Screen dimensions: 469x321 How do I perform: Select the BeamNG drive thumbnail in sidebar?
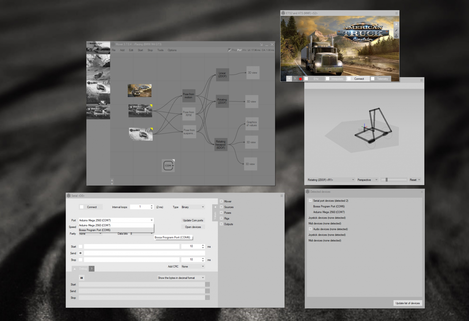pos(98,47)
